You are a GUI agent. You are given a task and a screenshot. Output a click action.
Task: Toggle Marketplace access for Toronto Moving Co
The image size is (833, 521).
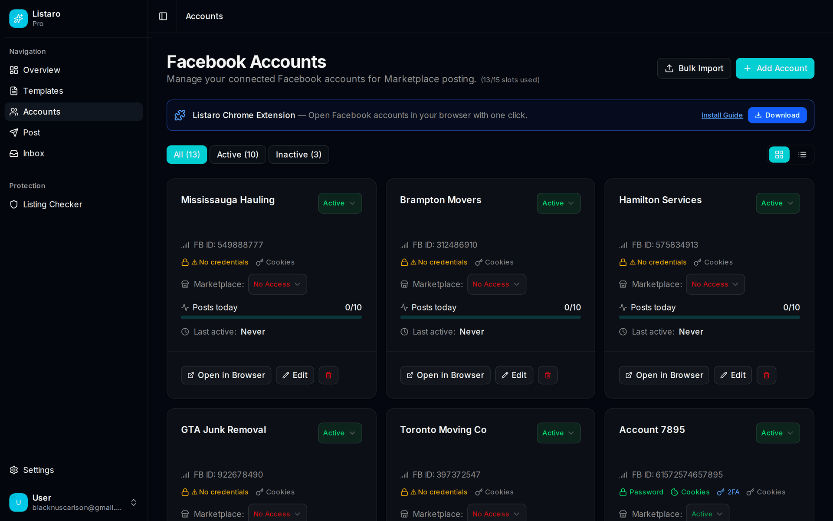[x=496, y=514]
